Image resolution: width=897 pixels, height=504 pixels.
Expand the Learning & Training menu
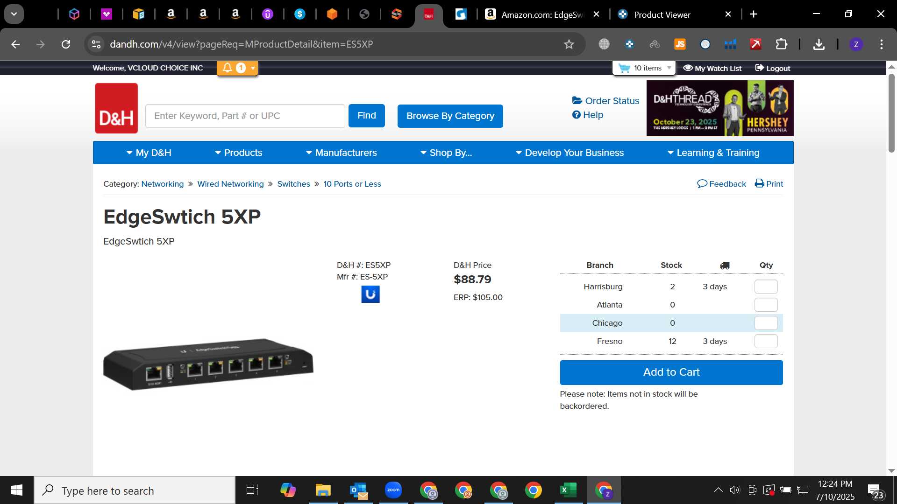click(713, 153)
